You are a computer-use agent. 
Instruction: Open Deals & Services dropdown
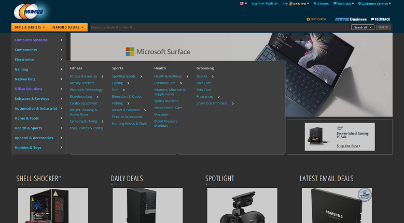30,27
